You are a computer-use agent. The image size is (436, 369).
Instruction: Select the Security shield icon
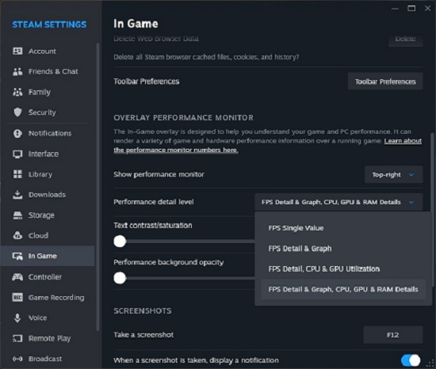click(x=17, y=112)
